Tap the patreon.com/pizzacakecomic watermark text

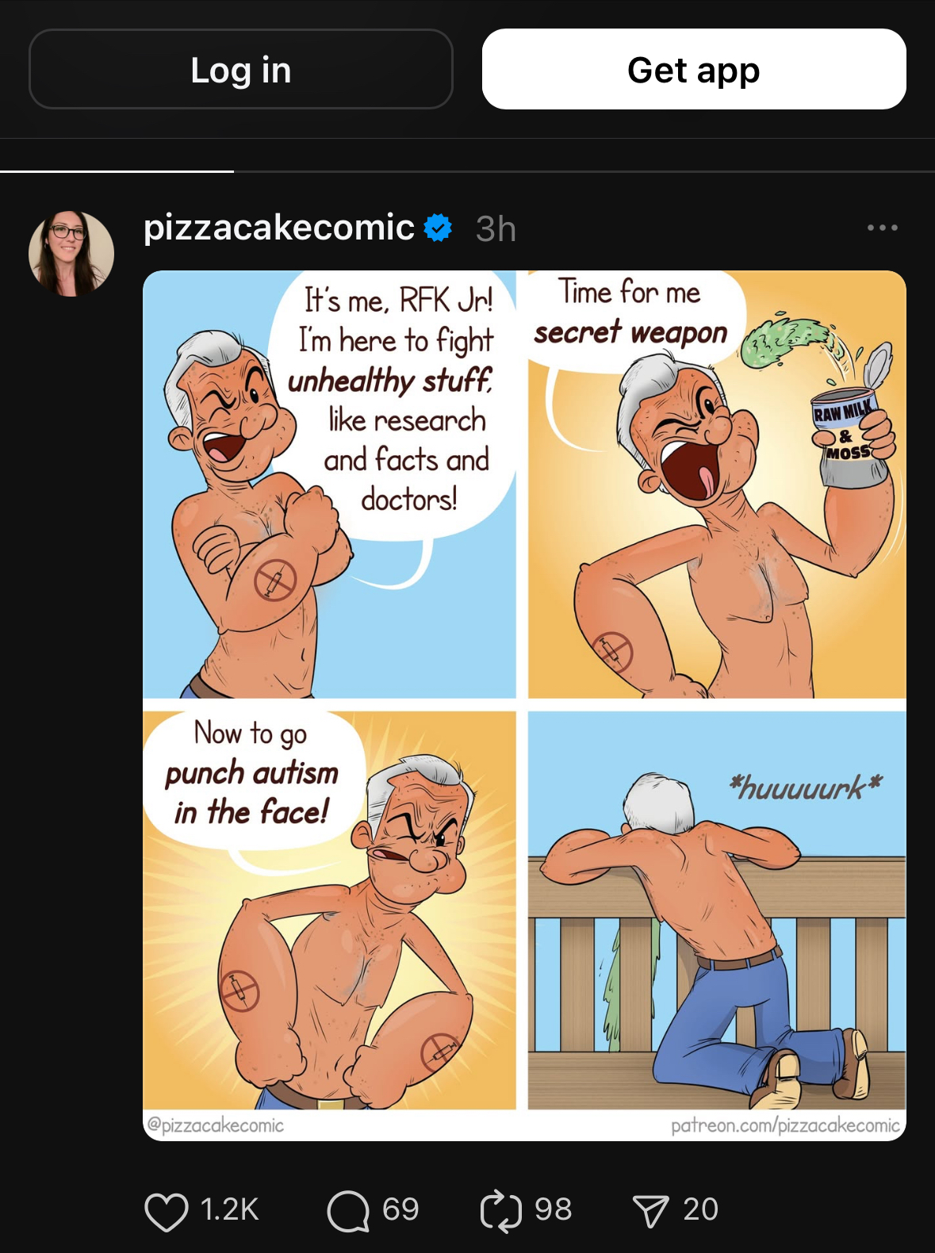(x=785, y=1125)
